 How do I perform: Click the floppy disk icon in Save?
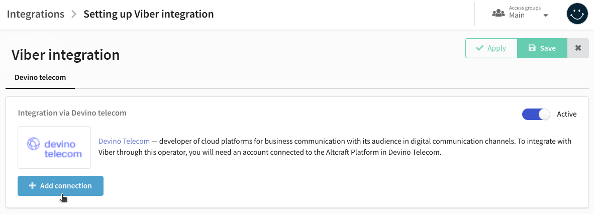[x=532, y=48]
